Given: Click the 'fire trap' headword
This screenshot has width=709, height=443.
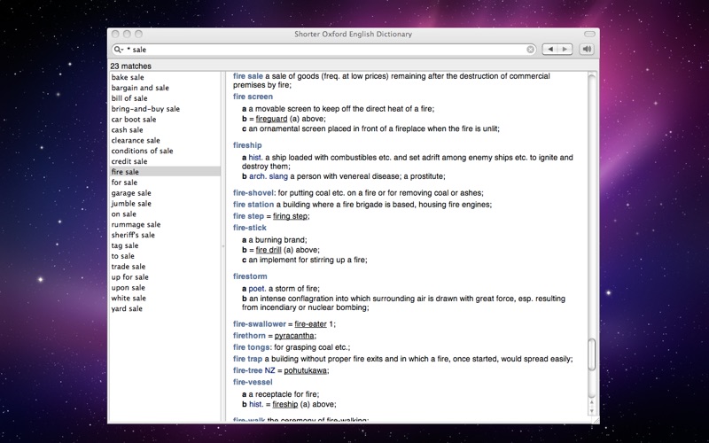Looking at the screenshot, I should pos(248,359).
